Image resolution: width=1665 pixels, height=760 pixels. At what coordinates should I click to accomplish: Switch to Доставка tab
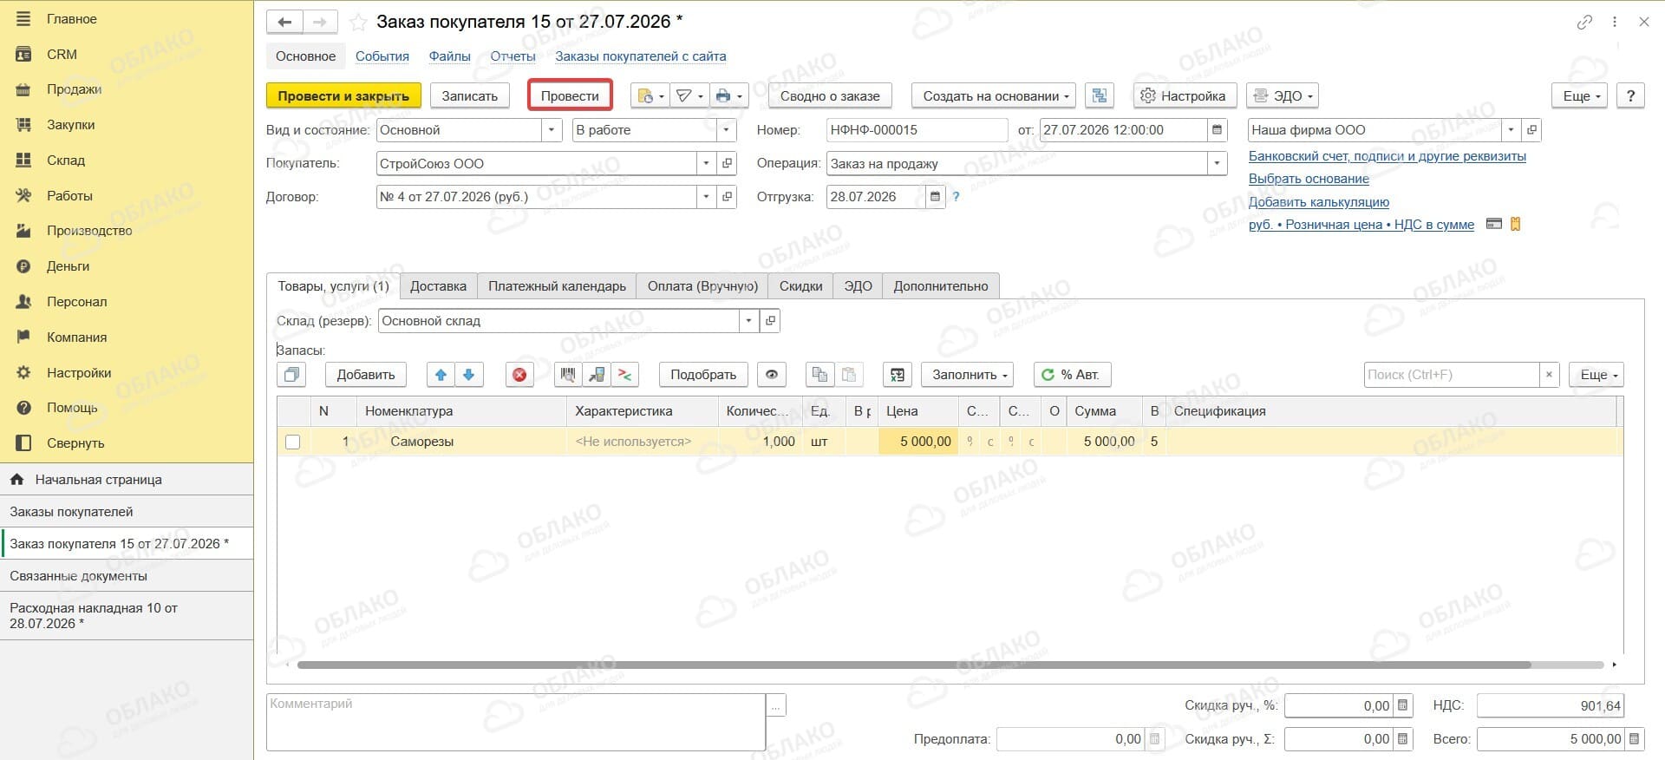click(438, 286)
